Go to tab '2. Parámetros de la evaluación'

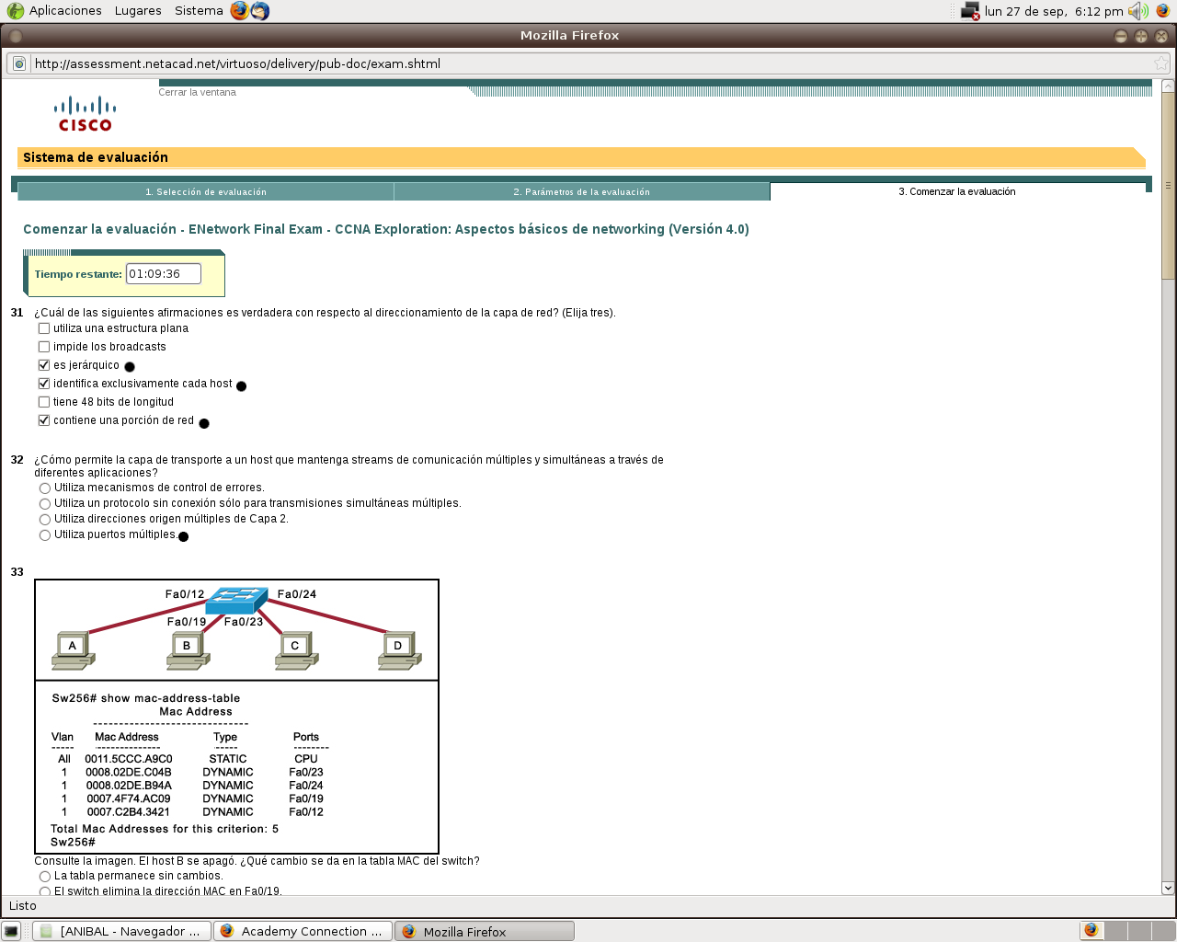582,192
